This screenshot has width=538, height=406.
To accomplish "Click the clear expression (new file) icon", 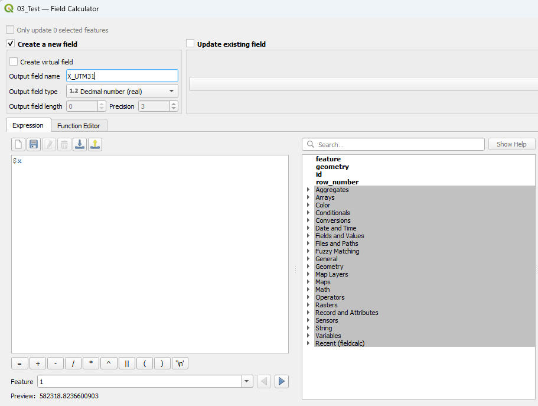I will pos(19,145).
